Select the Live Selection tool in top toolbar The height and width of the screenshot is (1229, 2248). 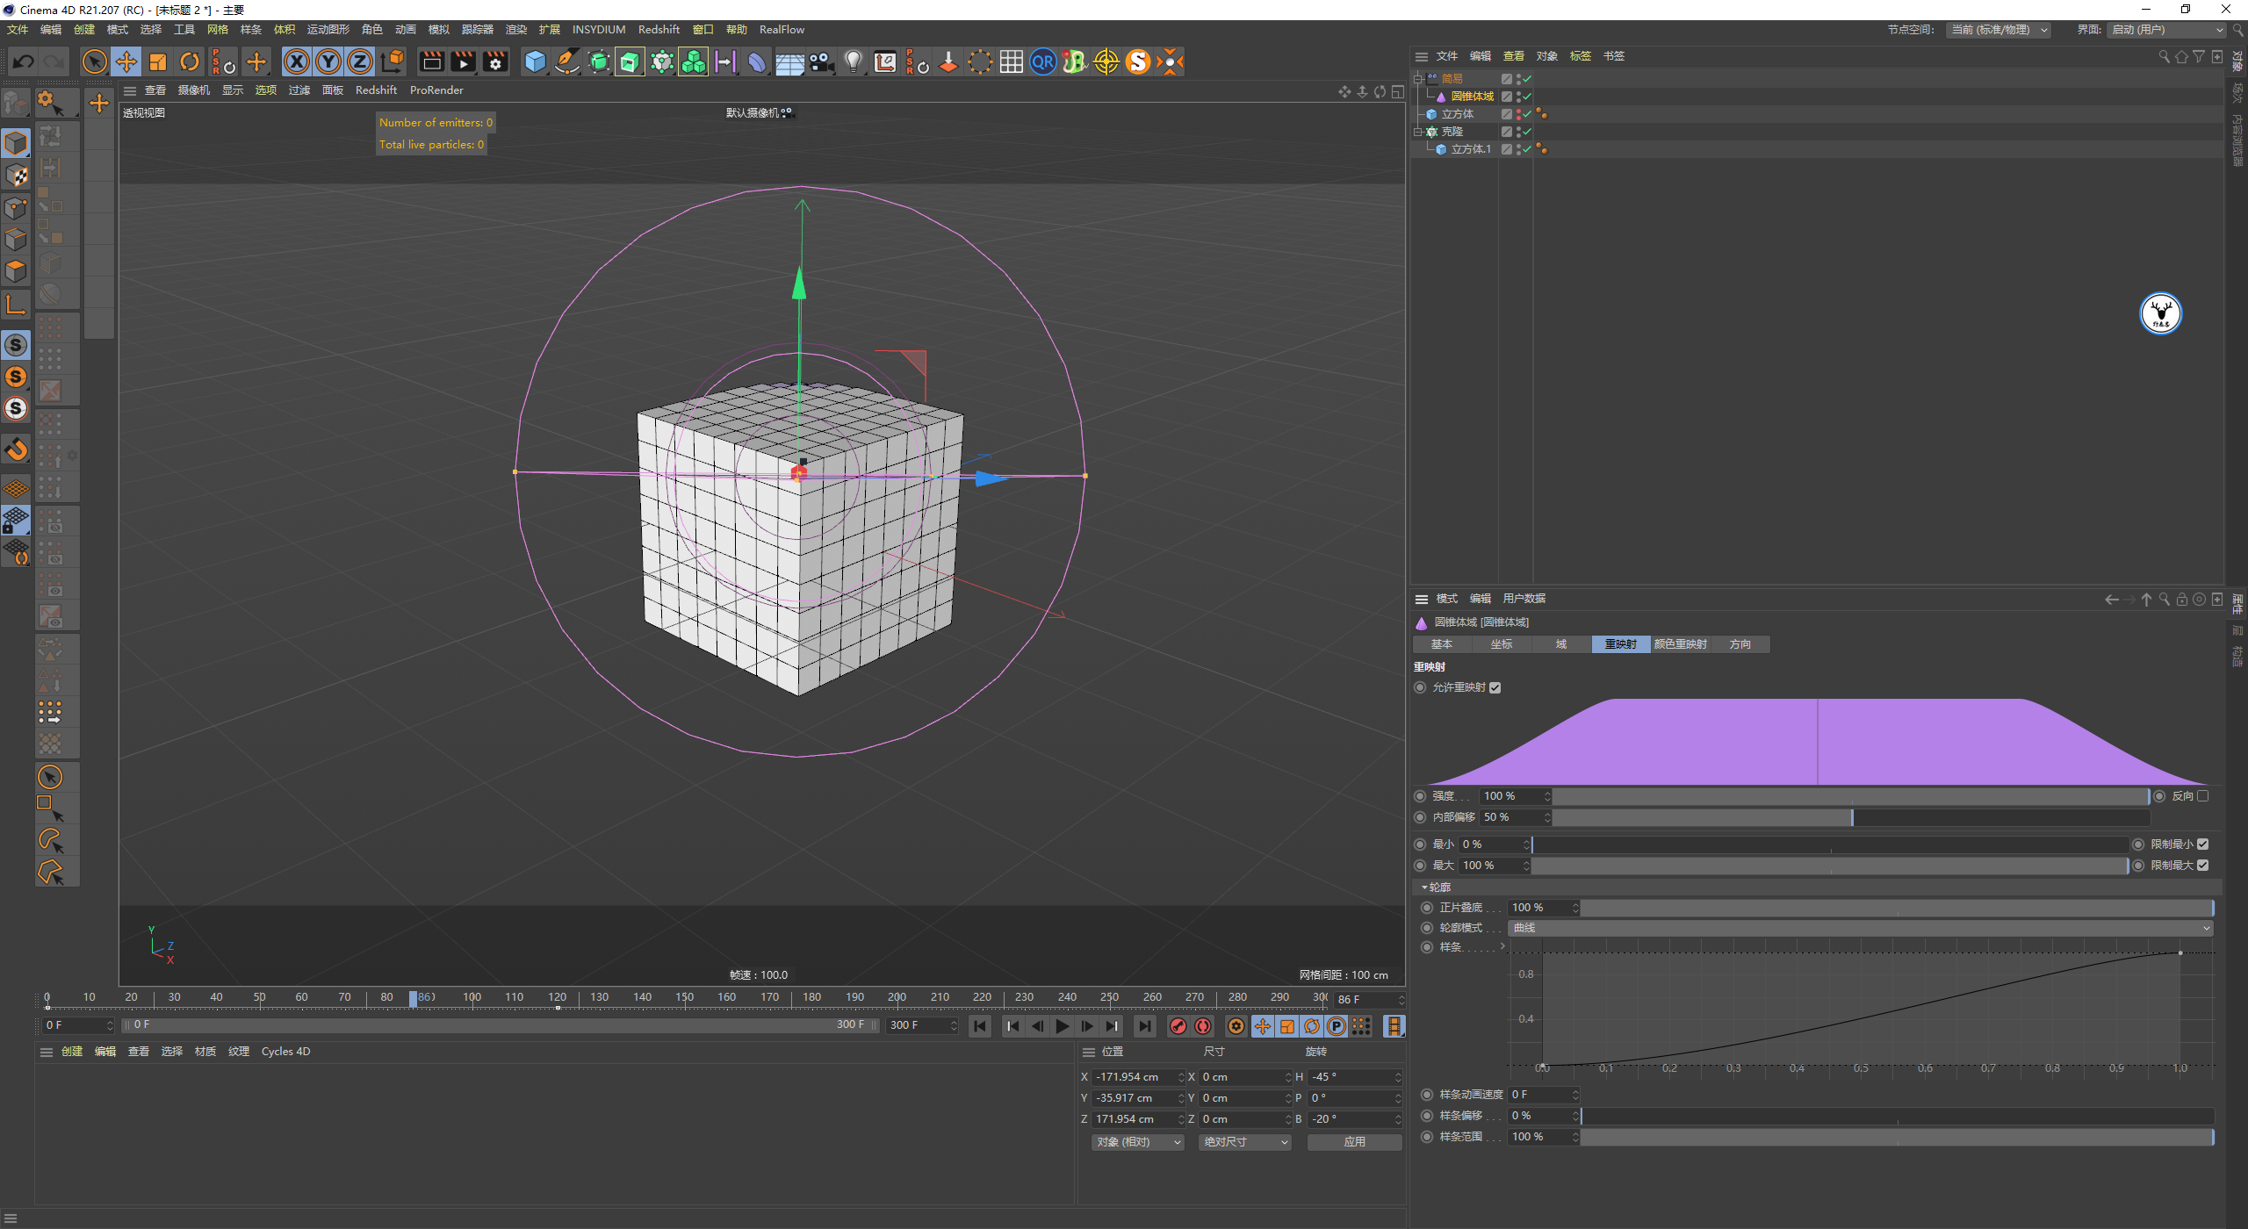click(x=94, y=61)
